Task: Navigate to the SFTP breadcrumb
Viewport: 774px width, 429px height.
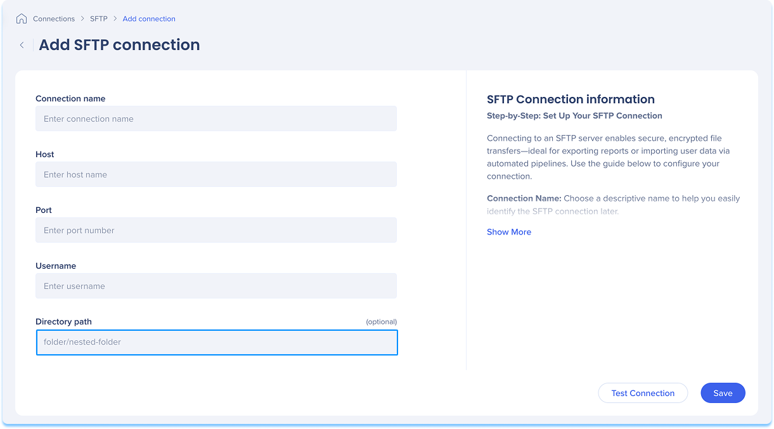Action: (x=99, y=19)
